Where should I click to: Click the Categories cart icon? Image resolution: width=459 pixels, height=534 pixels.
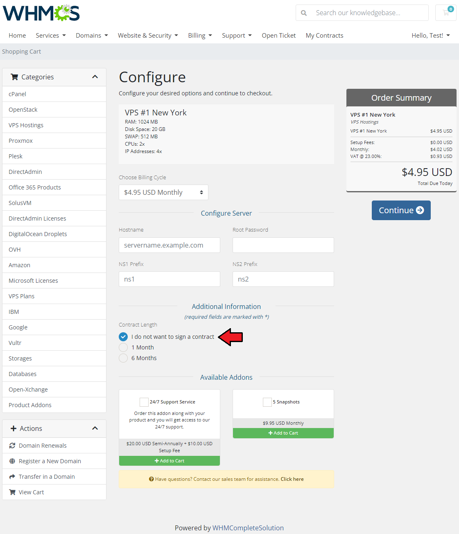coord(14,77)
